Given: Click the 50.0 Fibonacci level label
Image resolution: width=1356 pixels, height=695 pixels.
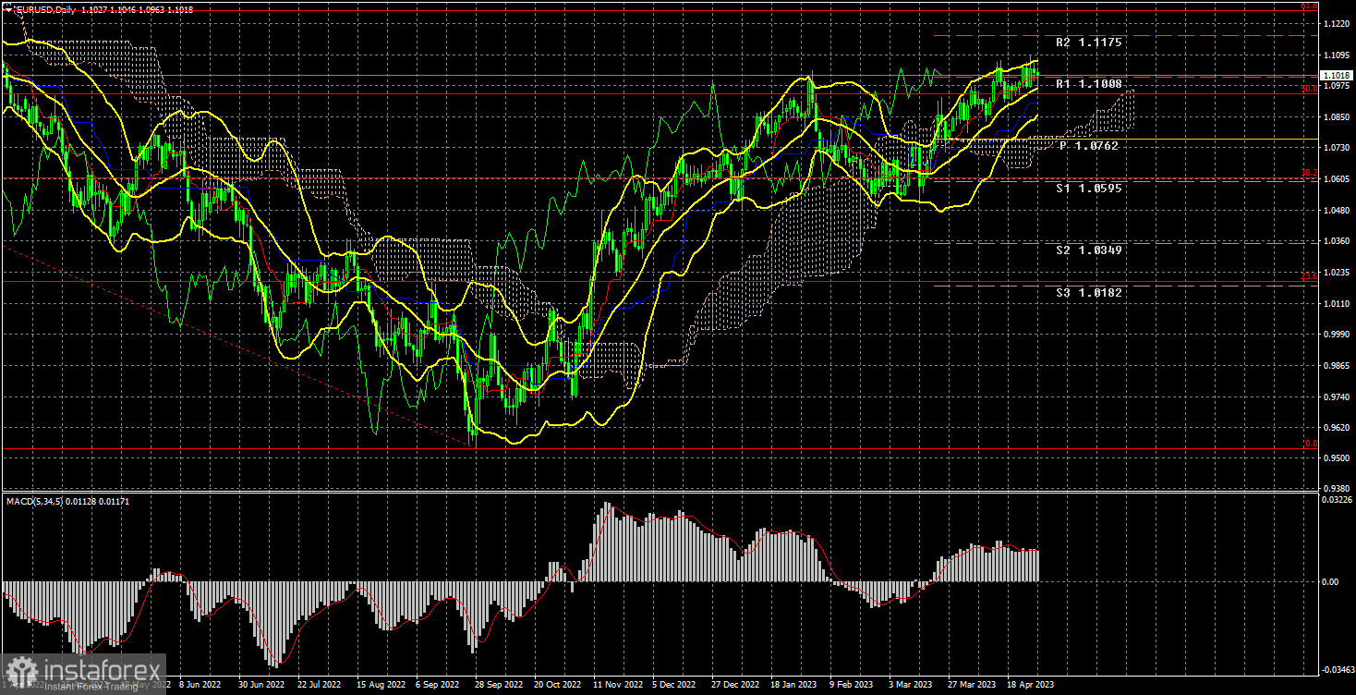Looking at the screenshot, I should (1309, 89).
